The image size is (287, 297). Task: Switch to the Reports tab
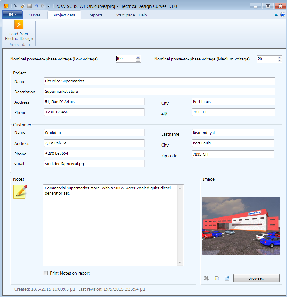(95, 15)
